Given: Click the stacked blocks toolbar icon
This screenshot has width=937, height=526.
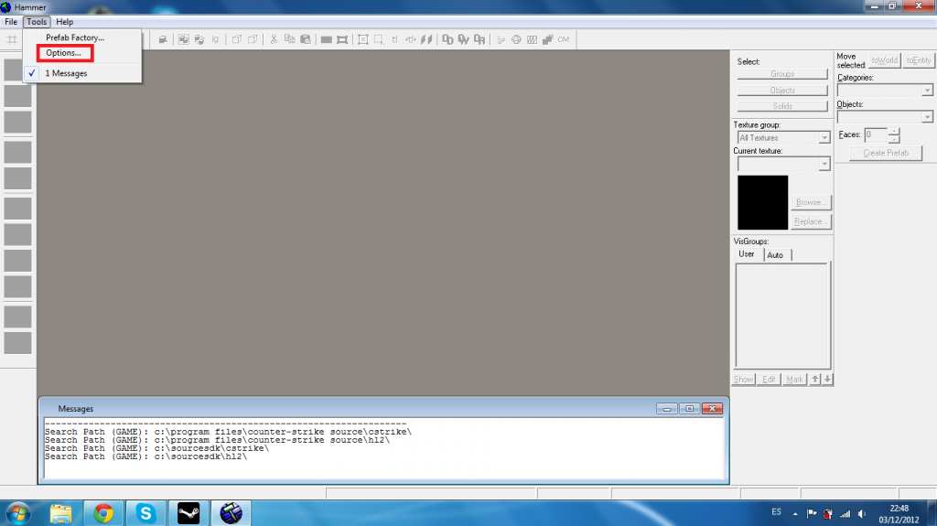Looking at the screenshot, I should [x=548, y=39].
